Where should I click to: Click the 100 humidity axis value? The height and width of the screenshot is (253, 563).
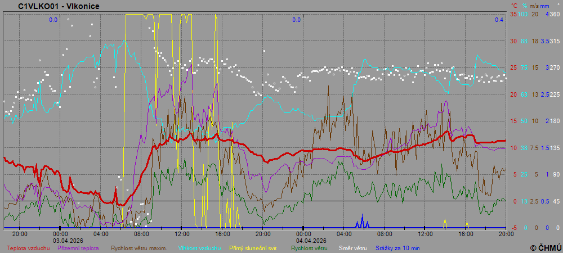(524, 14)
